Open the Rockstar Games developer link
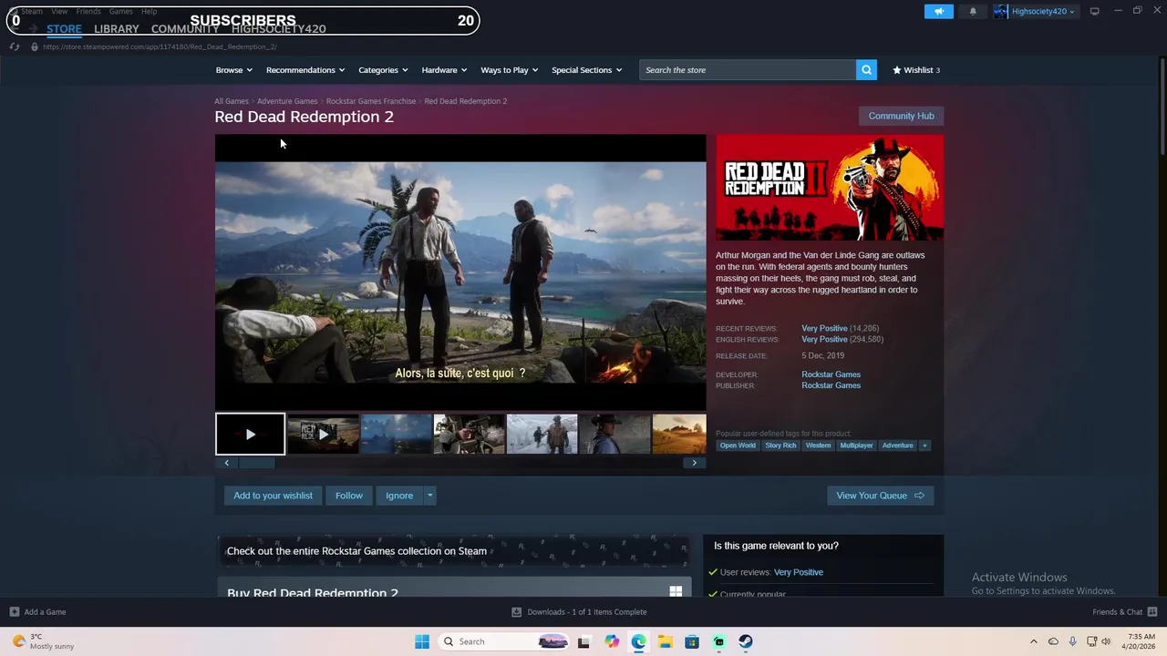 click(x=831, y=374)
